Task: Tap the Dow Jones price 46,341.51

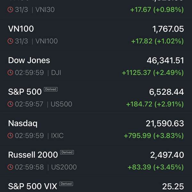Action: pos(165,60)
